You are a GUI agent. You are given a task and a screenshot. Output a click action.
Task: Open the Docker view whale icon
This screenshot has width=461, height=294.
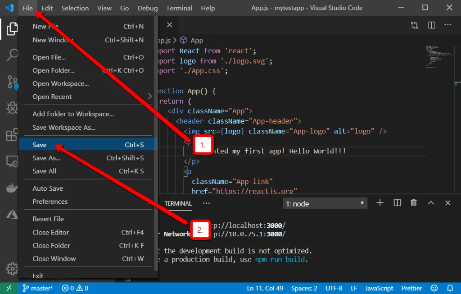(12, 188)
